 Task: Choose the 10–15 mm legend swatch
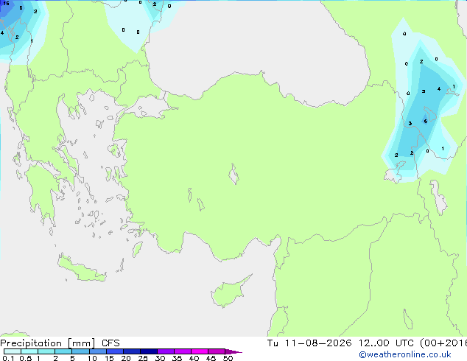98,351
